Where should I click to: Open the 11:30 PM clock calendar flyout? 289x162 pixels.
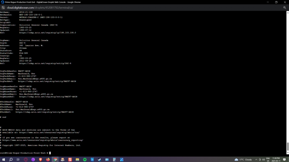coord(276,159)
